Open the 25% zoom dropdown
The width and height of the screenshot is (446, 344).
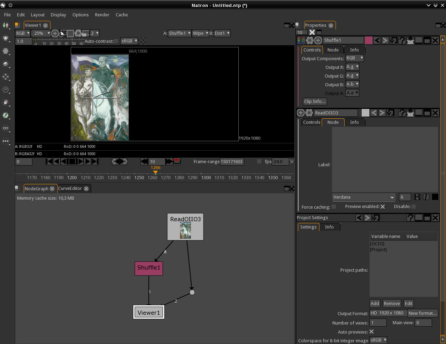click(x=41, y=33)
